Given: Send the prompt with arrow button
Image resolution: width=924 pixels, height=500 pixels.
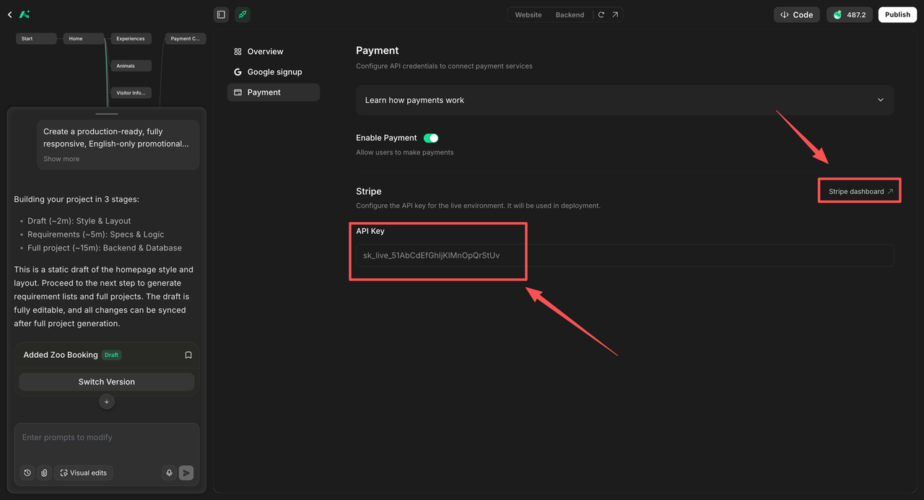Looking at the screenshot, I should [186, 473].
